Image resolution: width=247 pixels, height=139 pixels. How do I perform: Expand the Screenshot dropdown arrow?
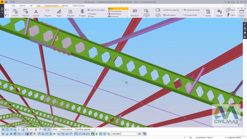click(x=128, y=16)
